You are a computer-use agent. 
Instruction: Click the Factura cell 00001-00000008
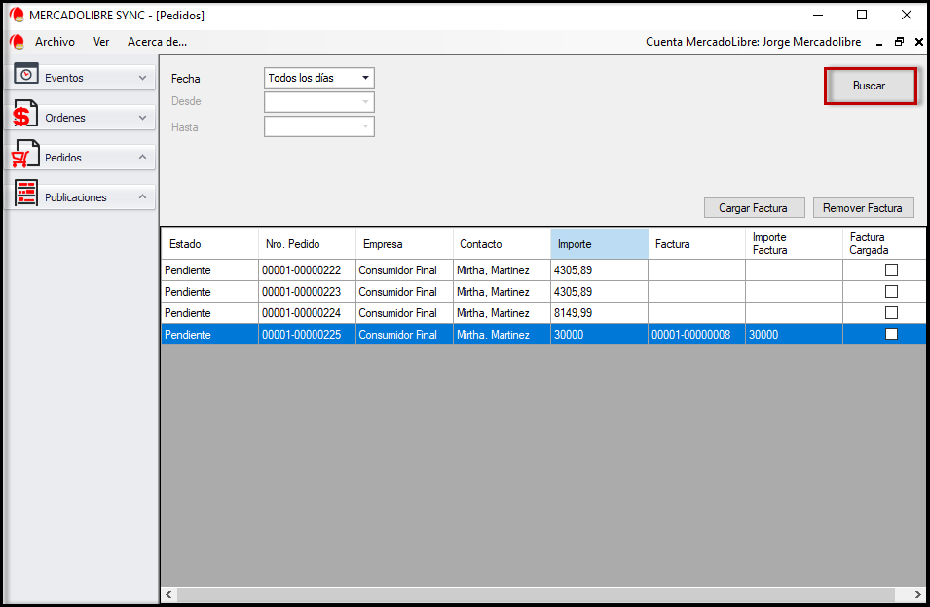coord(696,334)
